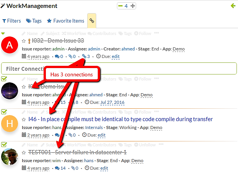Screen dimensions: 238x173
Task: Click the green back arrow in the header
Action: 233,6
